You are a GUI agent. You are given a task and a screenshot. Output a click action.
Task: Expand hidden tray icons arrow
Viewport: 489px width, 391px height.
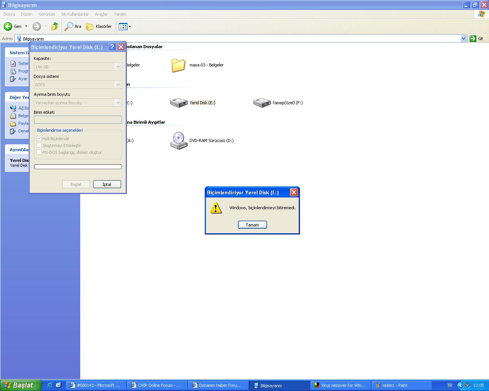click(460, 385)
